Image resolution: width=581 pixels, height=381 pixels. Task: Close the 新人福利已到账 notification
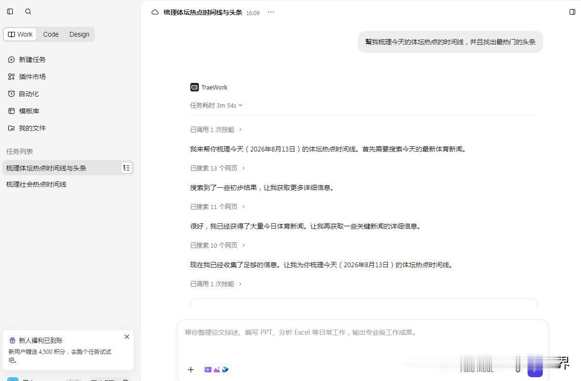[127, 337]
